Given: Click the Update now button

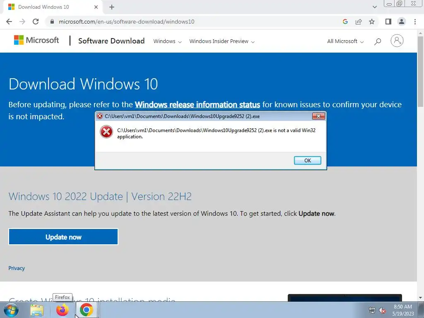Looking at the screenshot, I should tap(63, 236).
